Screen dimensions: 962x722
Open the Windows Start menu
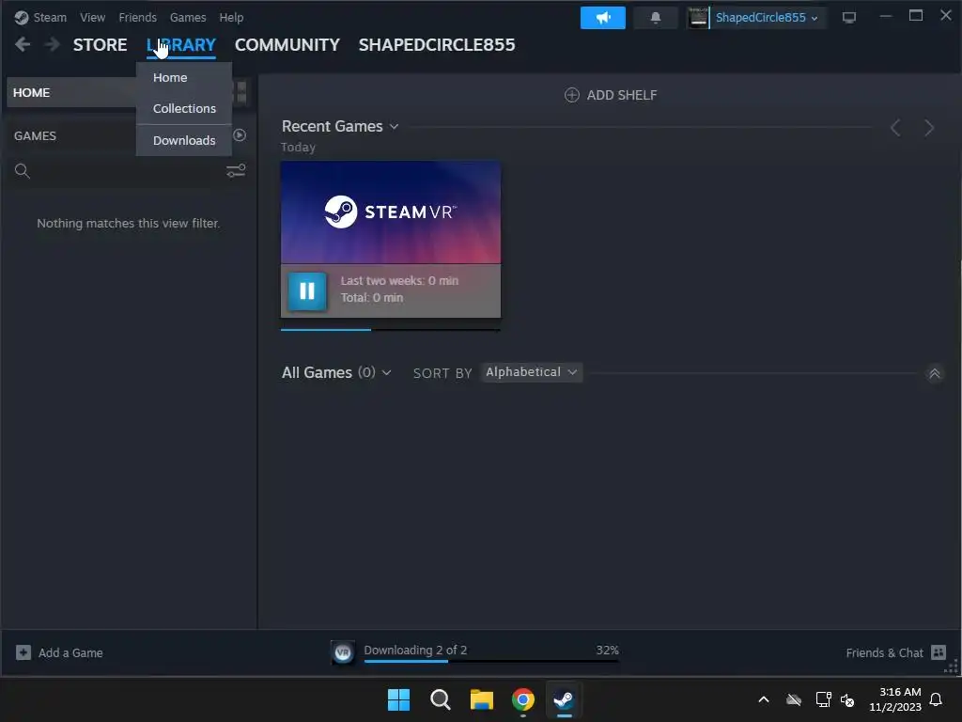pos(398,699)
